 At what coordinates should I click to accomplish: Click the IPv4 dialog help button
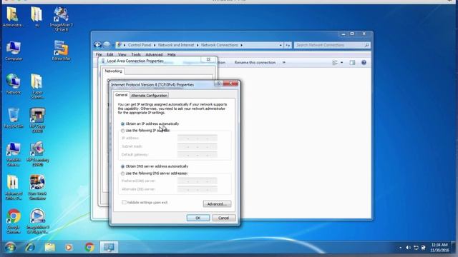pyautogui.click(x=218, y=84)
